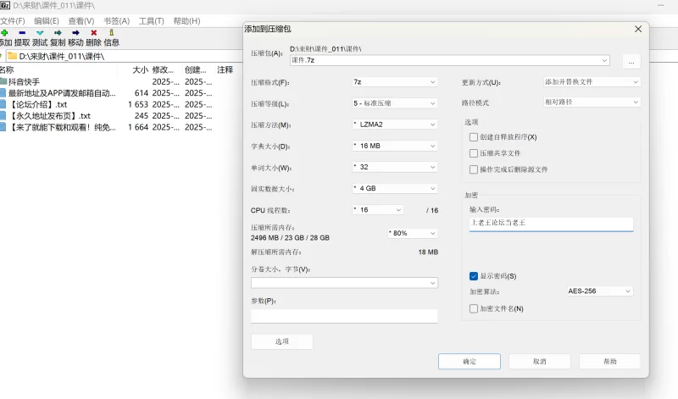Click the Copy (复制) toolbar icon
This screenshot has height=399, width=678.
point(58,33)
